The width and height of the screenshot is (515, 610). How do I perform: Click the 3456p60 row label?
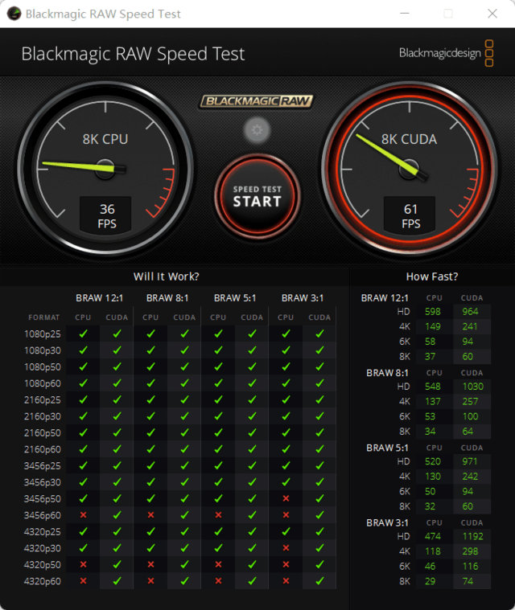tap(43, 515)
